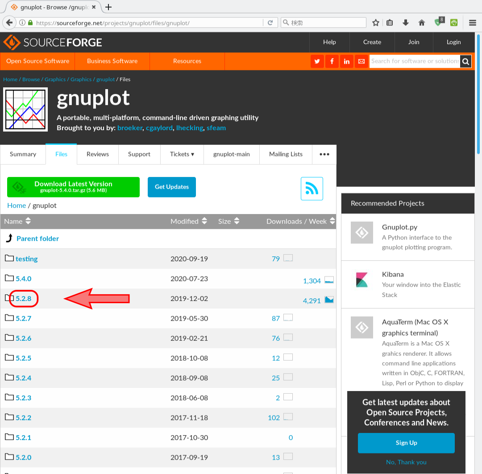Go to browser home icon
This screenshot has height=474, width=482.
pos(422,23)
